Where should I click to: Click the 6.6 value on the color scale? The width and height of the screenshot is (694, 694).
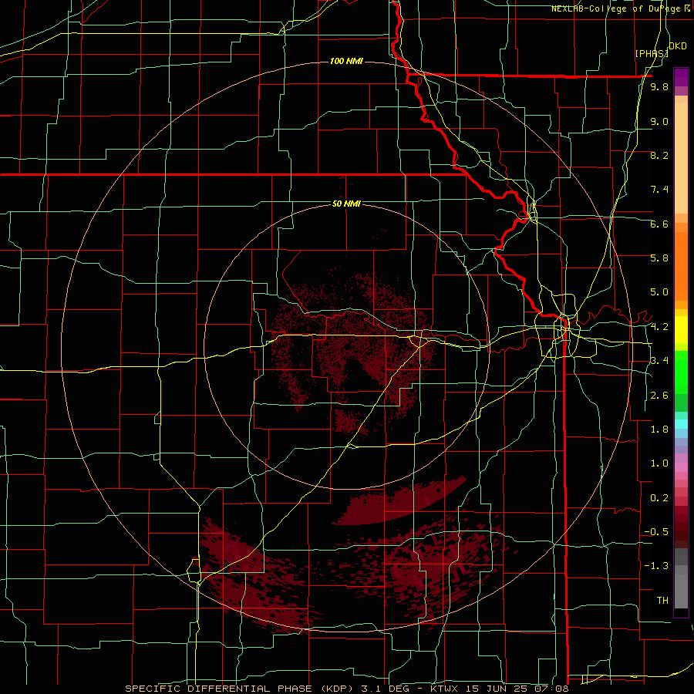pos(659,224)
